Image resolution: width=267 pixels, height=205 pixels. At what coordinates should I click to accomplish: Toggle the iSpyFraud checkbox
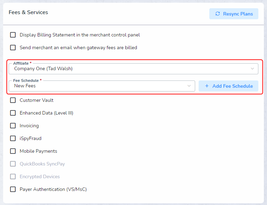click(x=13, y=138)
